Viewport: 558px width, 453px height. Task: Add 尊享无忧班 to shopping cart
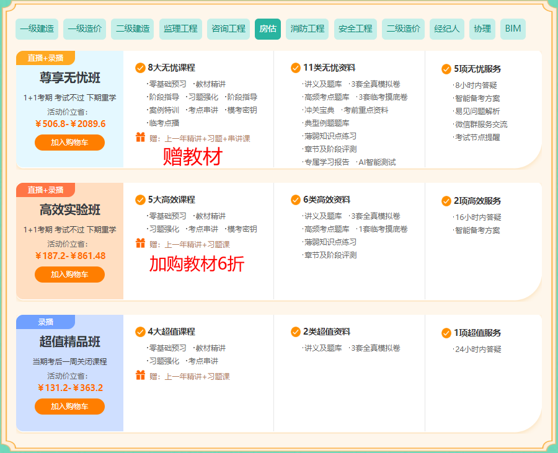69,143
